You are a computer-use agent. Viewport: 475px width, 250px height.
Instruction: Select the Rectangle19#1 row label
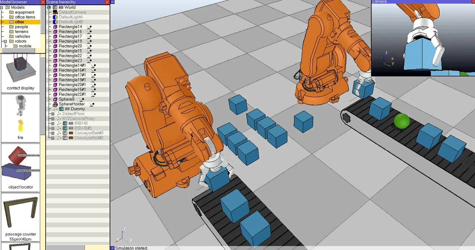point(72,80)
